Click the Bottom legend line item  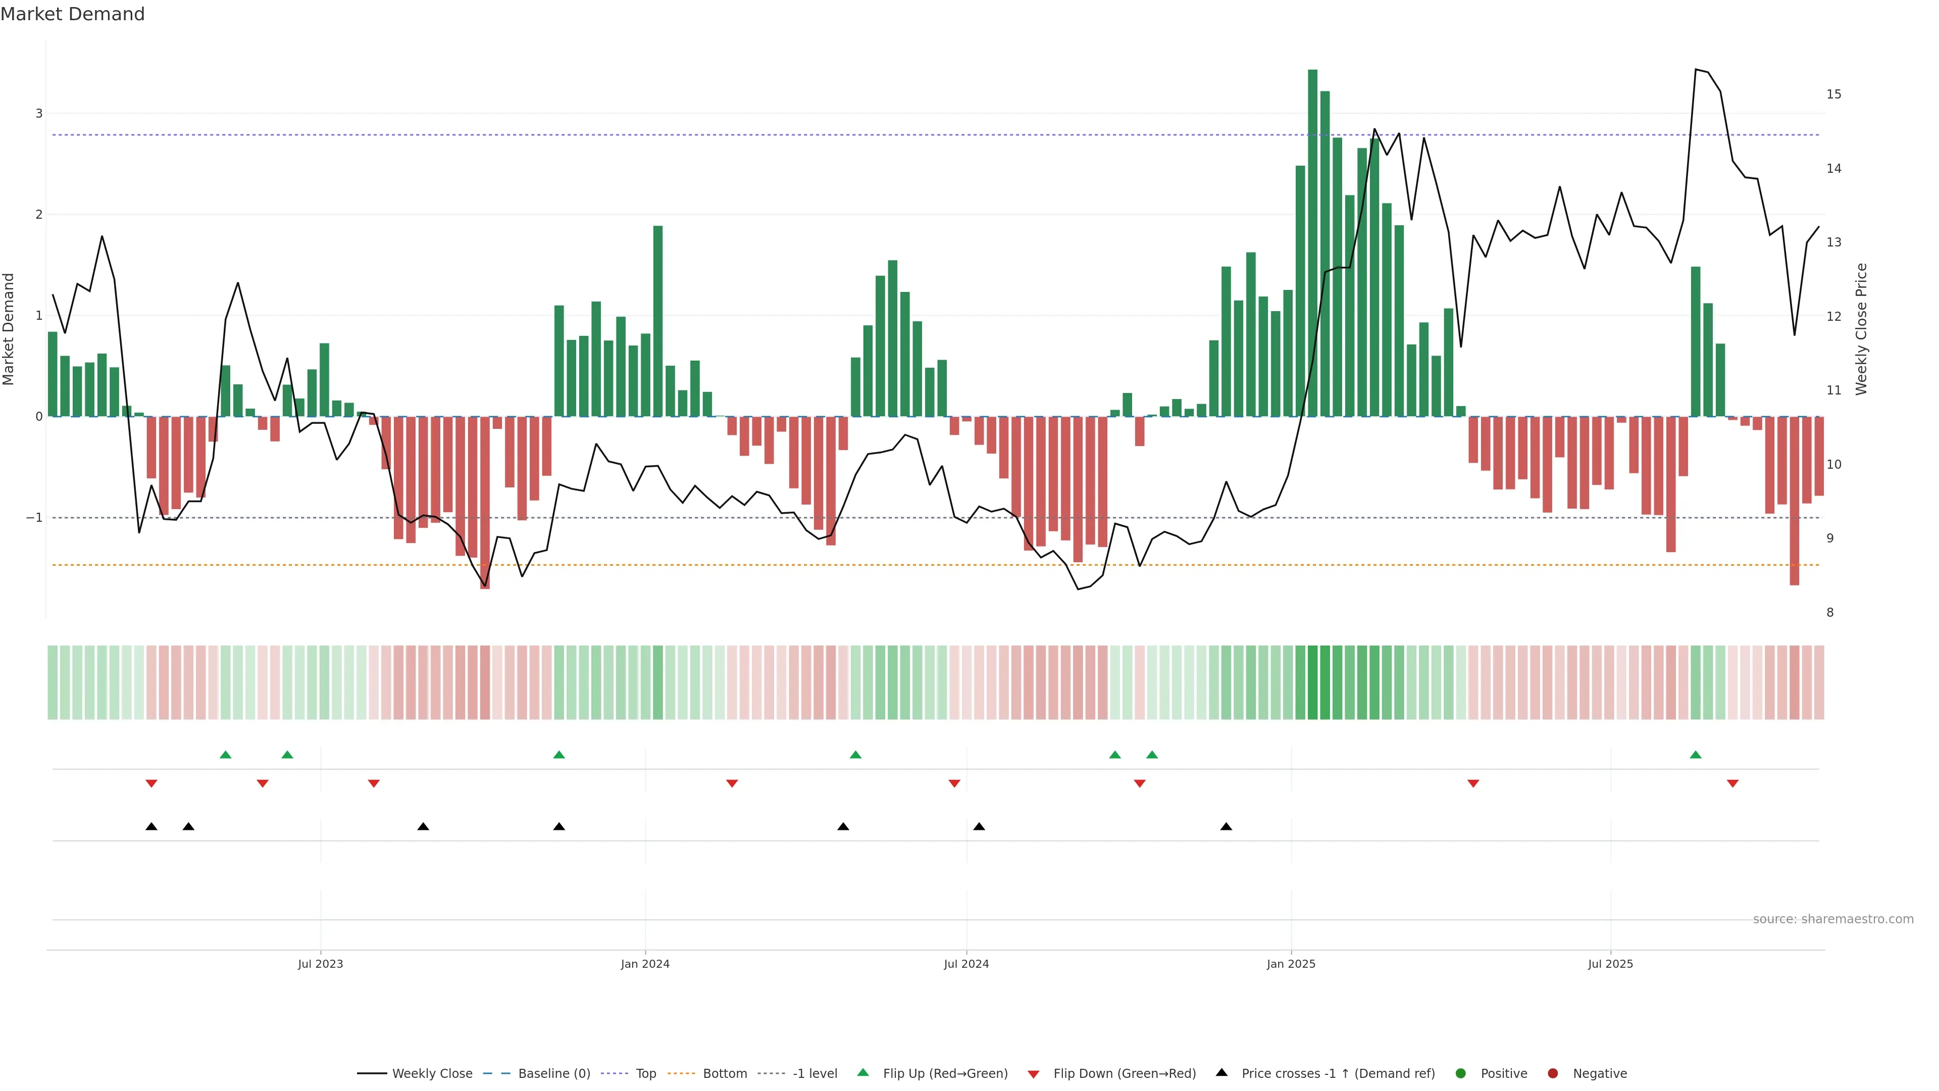click(x=724, y=1073)
